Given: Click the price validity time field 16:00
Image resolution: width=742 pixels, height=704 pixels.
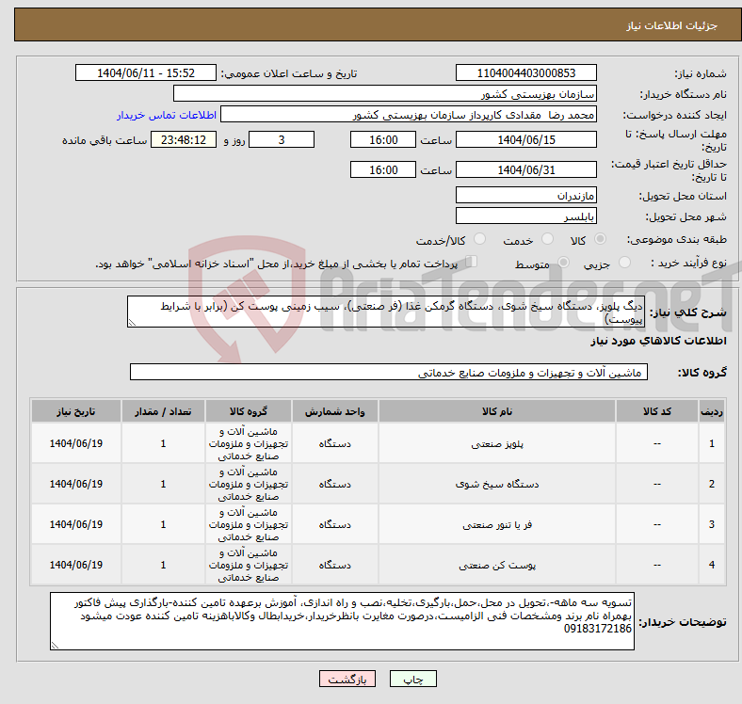Looking at the screenshot, I should click(383, 169).
